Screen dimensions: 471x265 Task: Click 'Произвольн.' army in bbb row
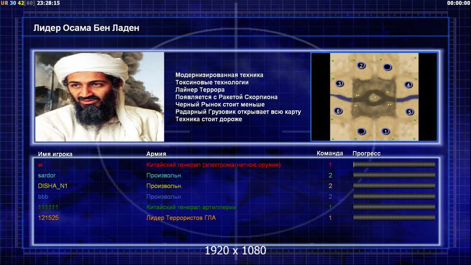pos(164,197)
